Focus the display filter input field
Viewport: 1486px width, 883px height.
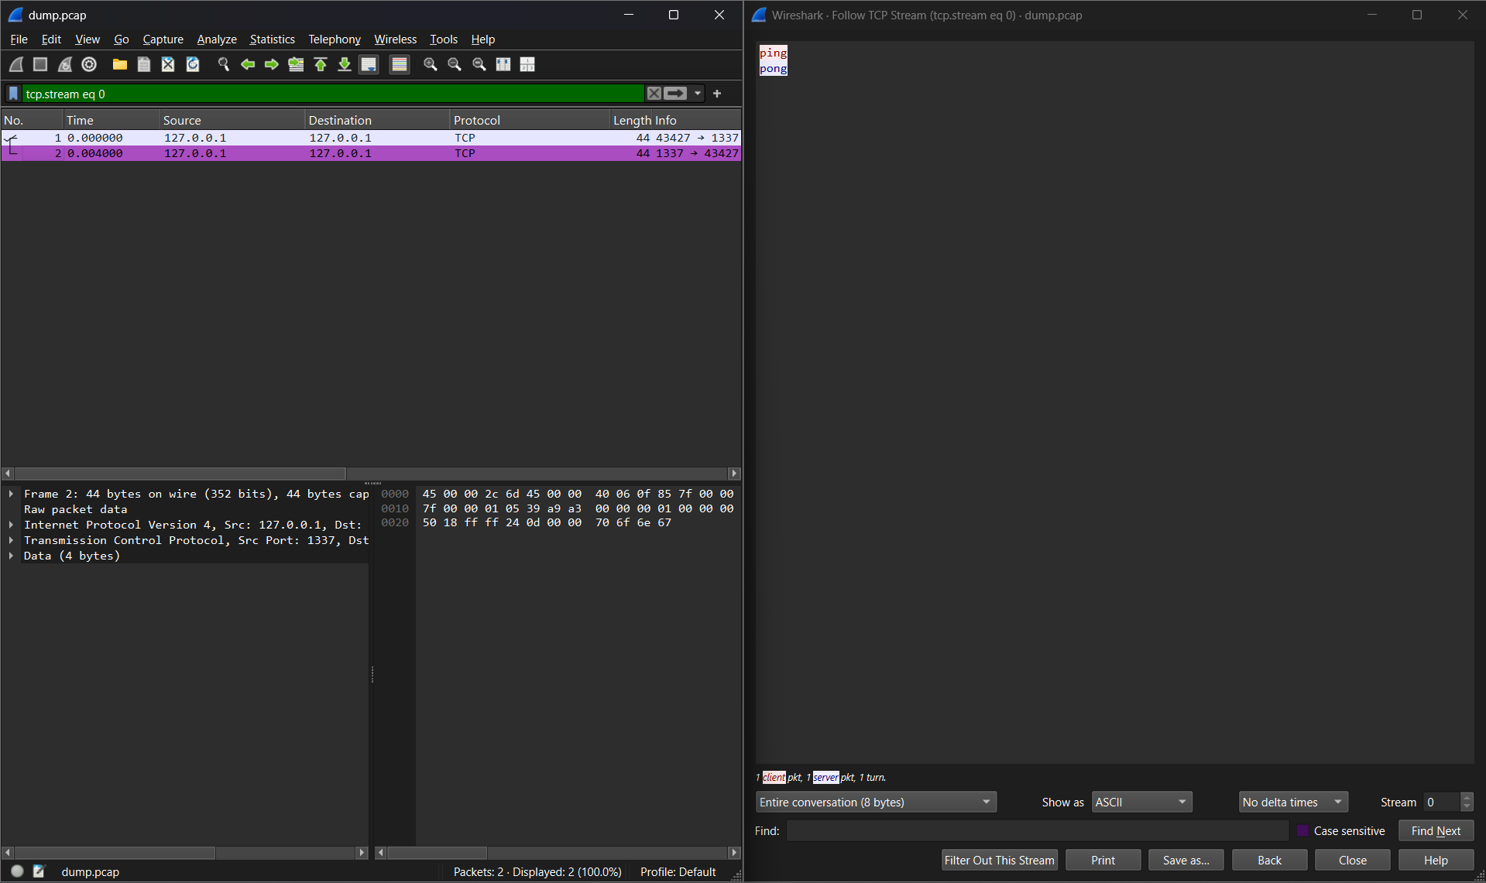pos(333,94)
